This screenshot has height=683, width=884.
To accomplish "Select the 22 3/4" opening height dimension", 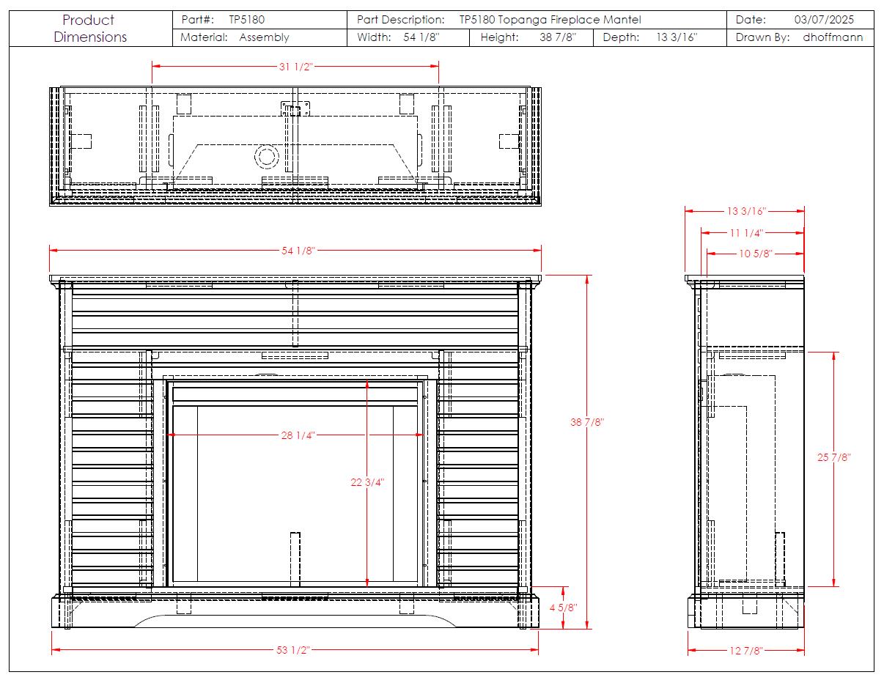I will [367, 482].
